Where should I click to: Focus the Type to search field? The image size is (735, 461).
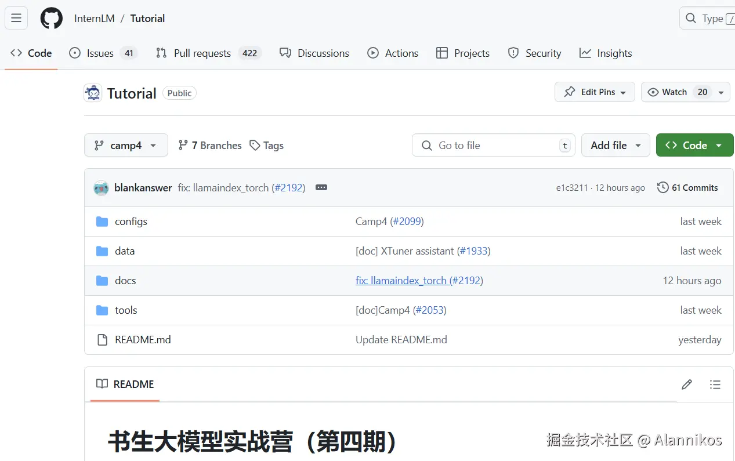tap(707, 18)
